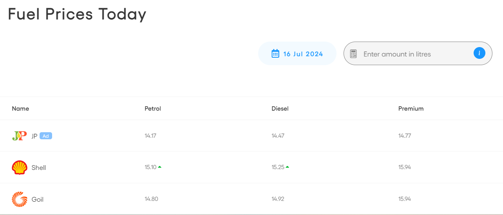503x215 pixels.
Task: Click the Premium column header
Action: [x=411, y=109]
